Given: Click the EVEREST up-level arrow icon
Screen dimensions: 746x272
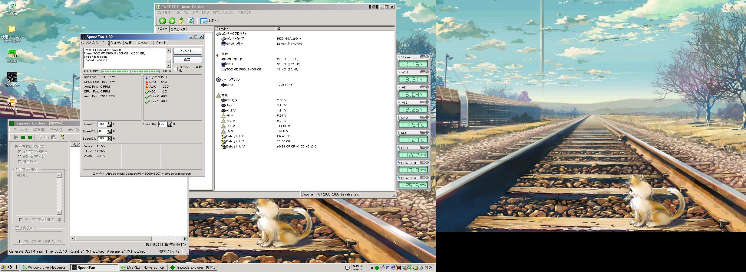Looking at the screenshot, I should tap(181, 21).
